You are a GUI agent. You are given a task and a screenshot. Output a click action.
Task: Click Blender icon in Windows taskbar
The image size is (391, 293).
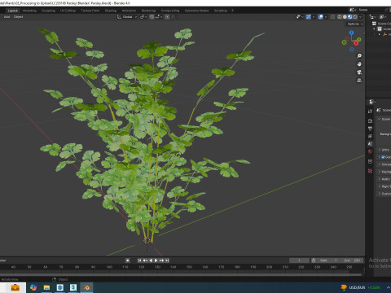tap(86, 287)
